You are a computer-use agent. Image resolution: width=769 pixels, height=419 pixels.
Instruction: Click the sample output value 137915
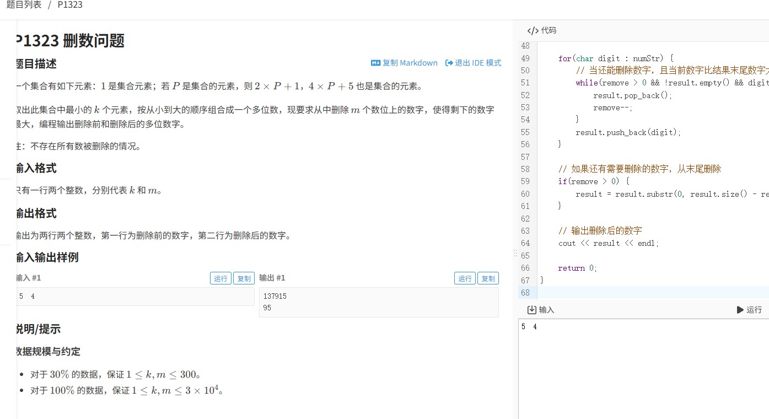coord(275,296)
